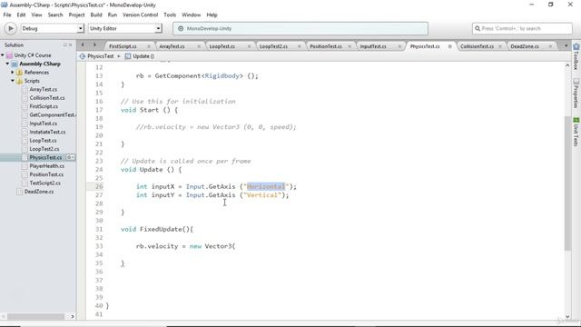
Task: Select LoopTest2.cs in solution tree
Action: (x=44, y=149)
